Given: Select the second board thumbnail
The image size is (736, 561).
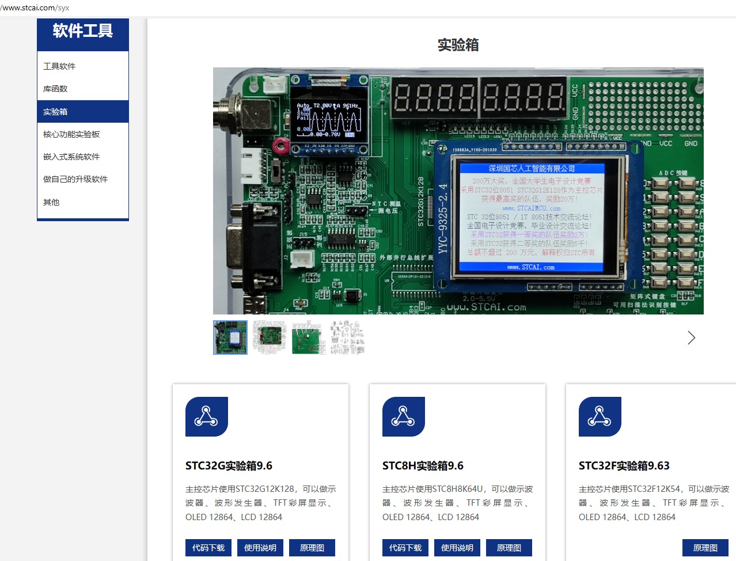Looking at the screenshot, I should point(270,338).
